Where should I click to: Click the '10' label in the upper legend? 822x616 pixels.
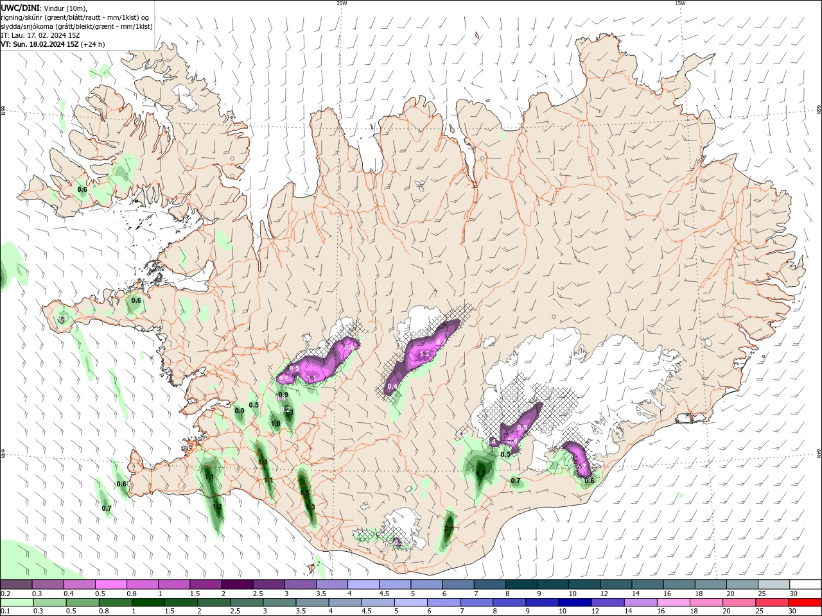573,594
